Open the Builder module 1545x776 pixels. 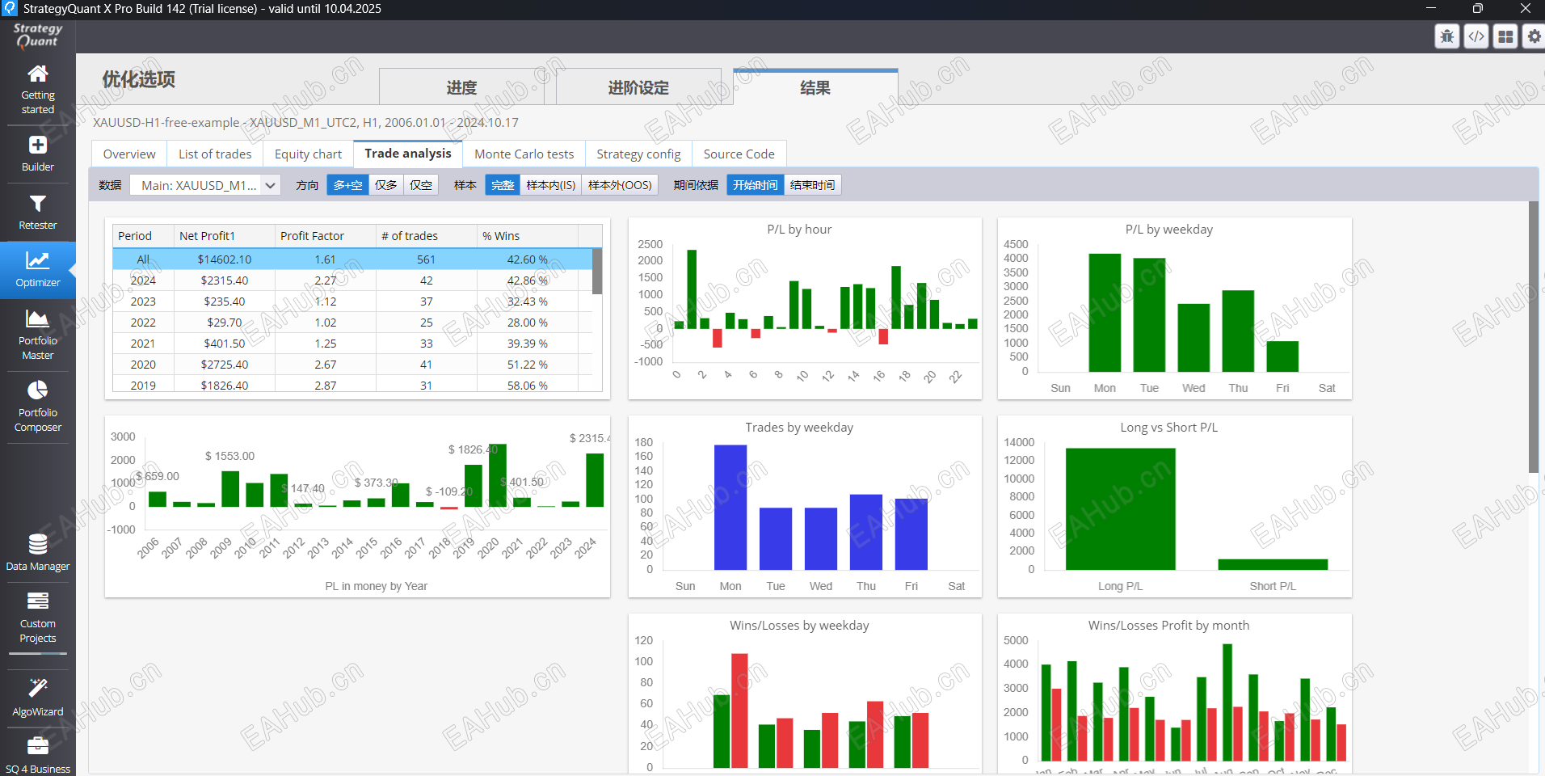tap(38, 154)
